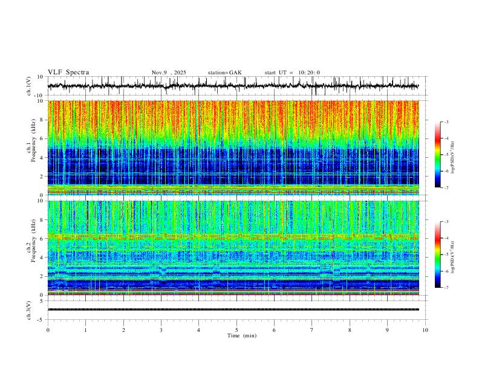Click the "start UT = 10:20:0" header text
The height and width of the screenshot is (370, 479).
click(x=292, y=73)
